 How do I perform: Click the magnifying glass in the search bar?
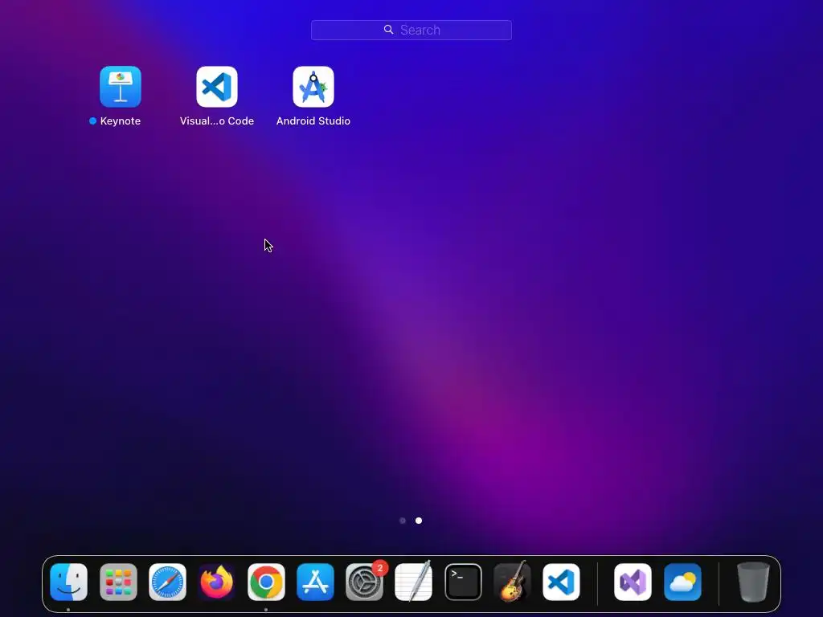coord(388,30)
